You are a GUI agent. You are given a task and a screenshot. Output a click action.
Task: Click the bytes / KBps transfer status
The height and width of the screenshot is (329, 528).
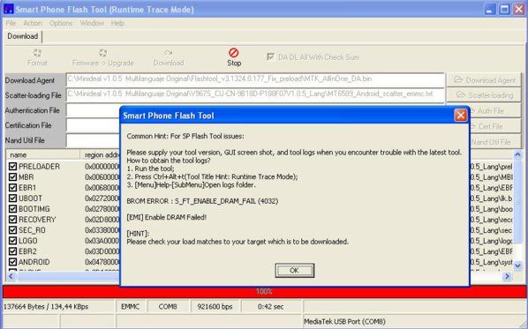(x=45, y=306)
